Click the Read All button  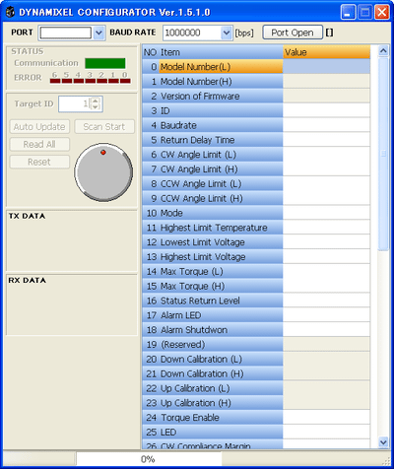click(39, 144)
